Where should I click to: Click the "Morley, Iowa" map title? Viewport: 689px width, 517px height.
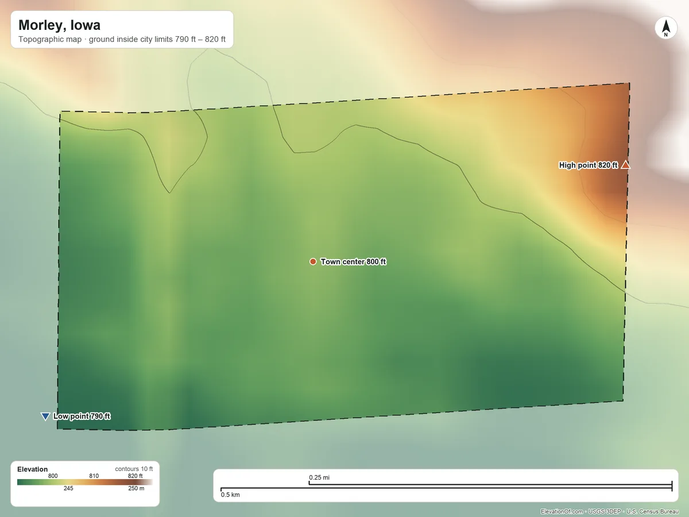[x=59, y=25]
